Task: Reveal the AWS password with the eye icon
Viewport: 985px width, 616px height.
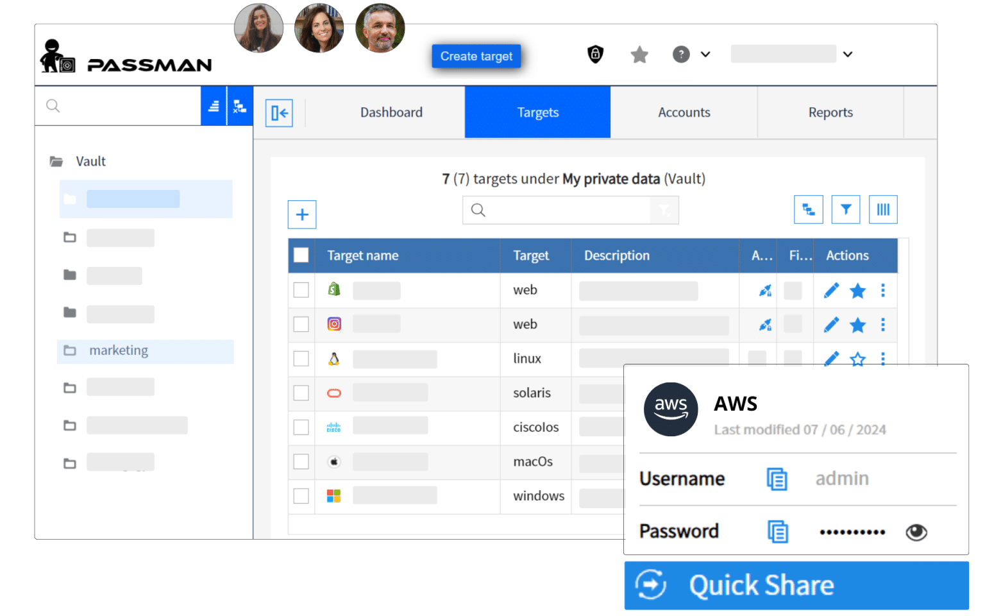Action: tap(916, 532)
